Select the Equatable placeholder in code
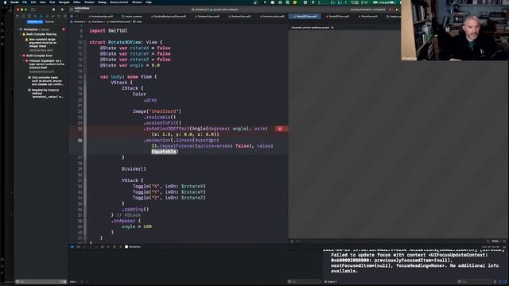 click(x=165, y=152)
